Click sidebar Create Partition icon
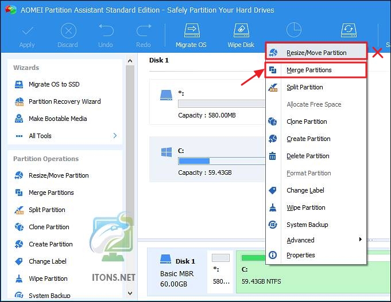391x302 pixels. coord(19,244)
